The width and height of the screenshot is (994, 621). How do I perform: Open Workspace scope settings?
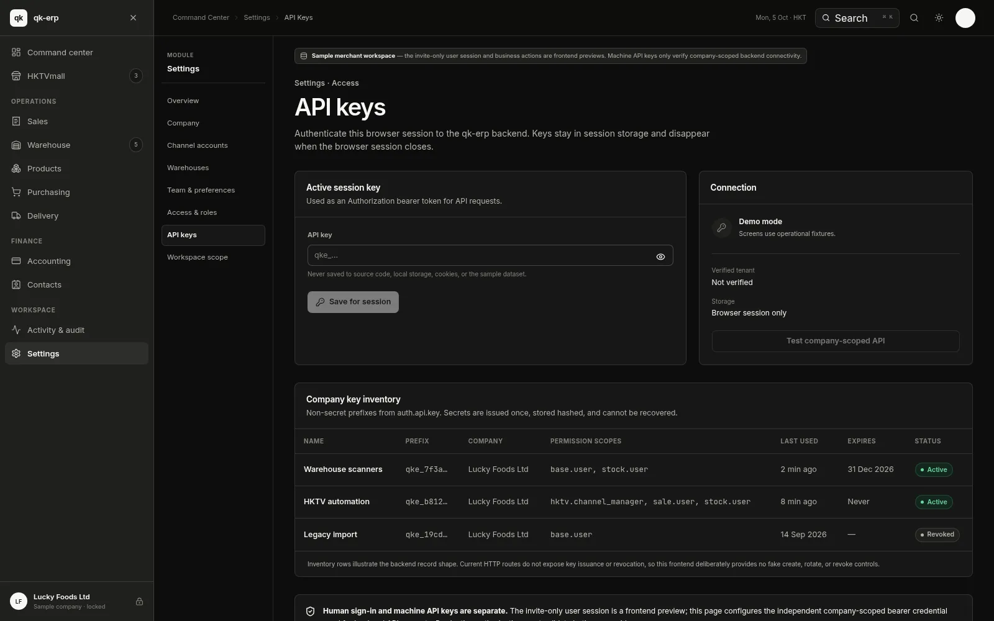coord(213,257)
